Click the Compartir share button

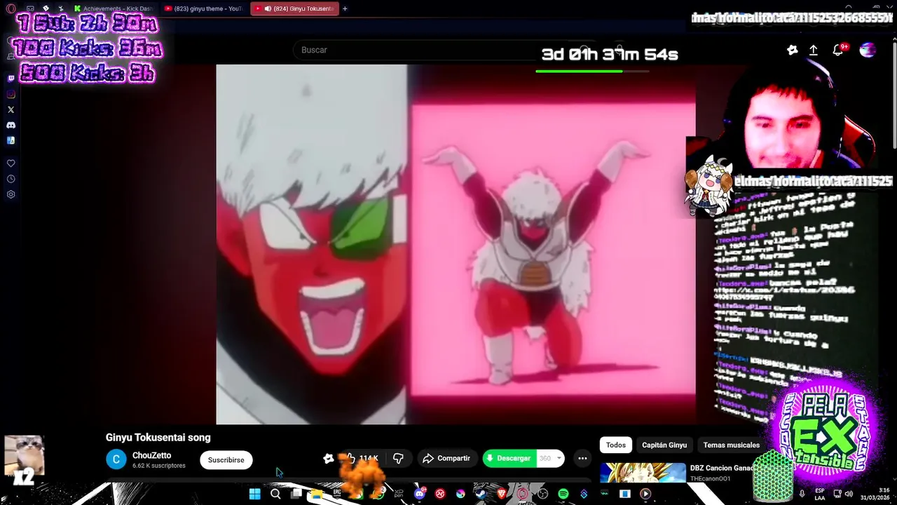click(x=447, y=458)
